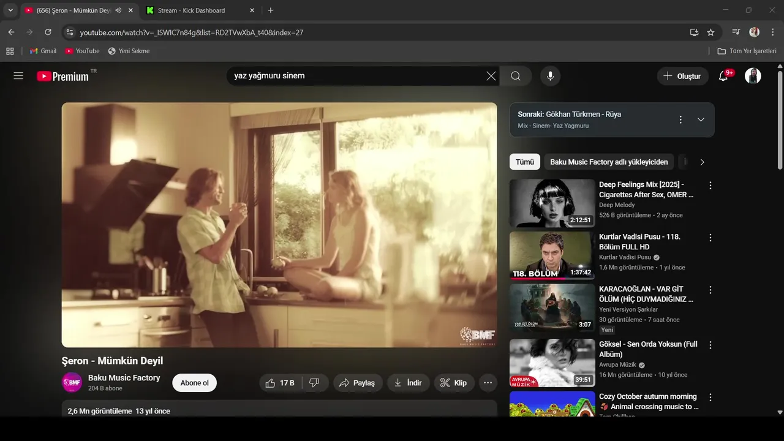Open Baku Music Factory channel name link
Viewport: 784px width, 441px height.
click(124, 378)
